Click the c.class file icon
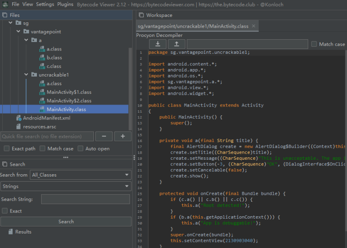The height and width of the screenshot is (248, 347). pyautogui.click(x=42, y=66)
